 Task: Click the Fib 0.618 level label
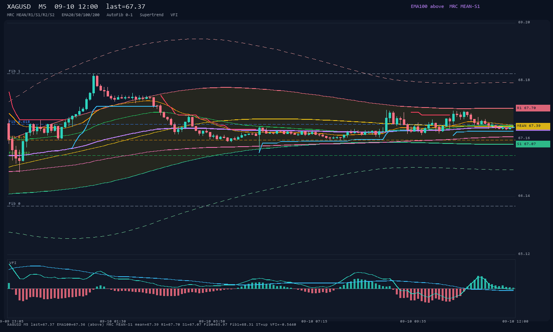point(19,122)
